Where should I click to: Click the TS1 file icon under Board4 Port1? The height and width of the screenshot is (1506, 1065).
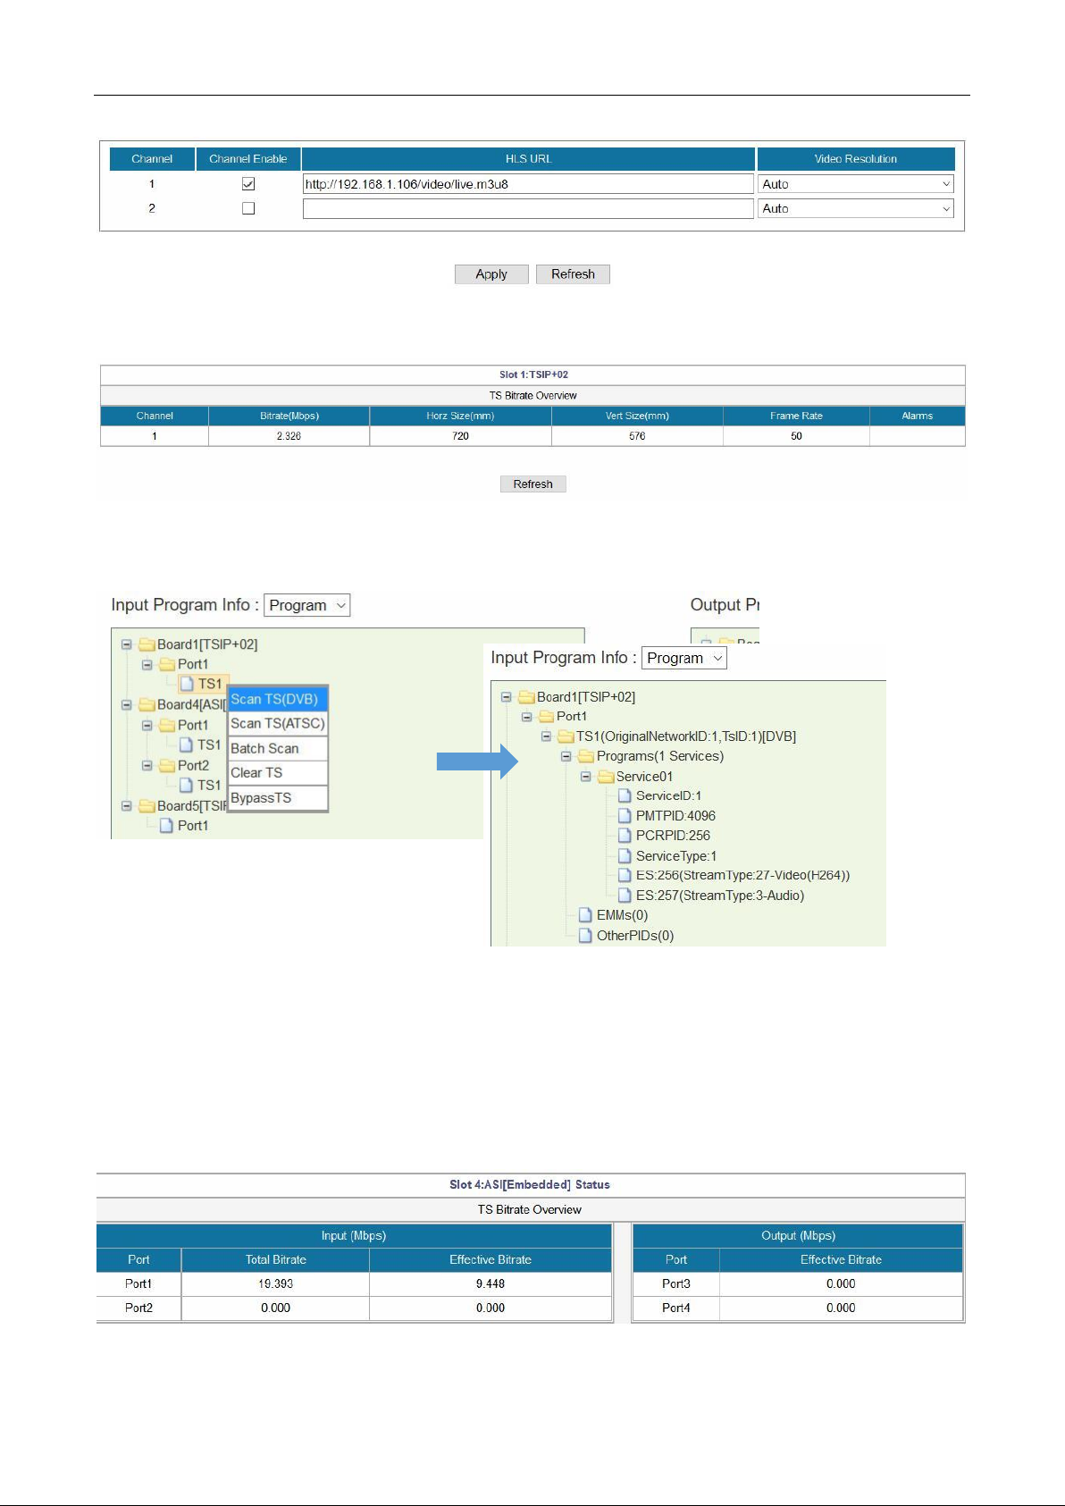tap(187, 745)
